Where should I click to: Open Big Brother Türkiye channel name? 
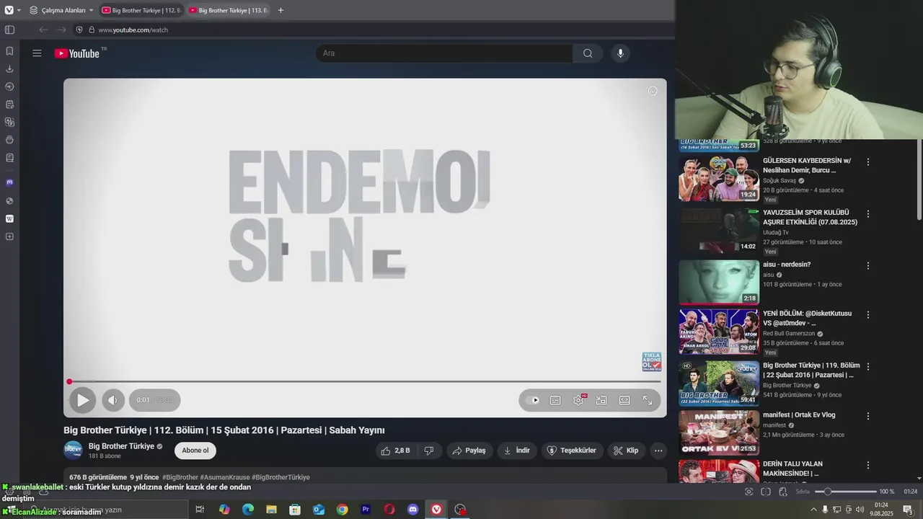(x=121, y=446)
